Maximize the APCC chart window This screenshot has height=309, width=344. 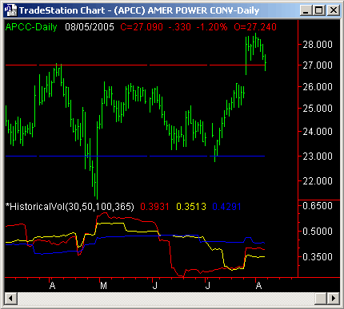coord(319,10)
